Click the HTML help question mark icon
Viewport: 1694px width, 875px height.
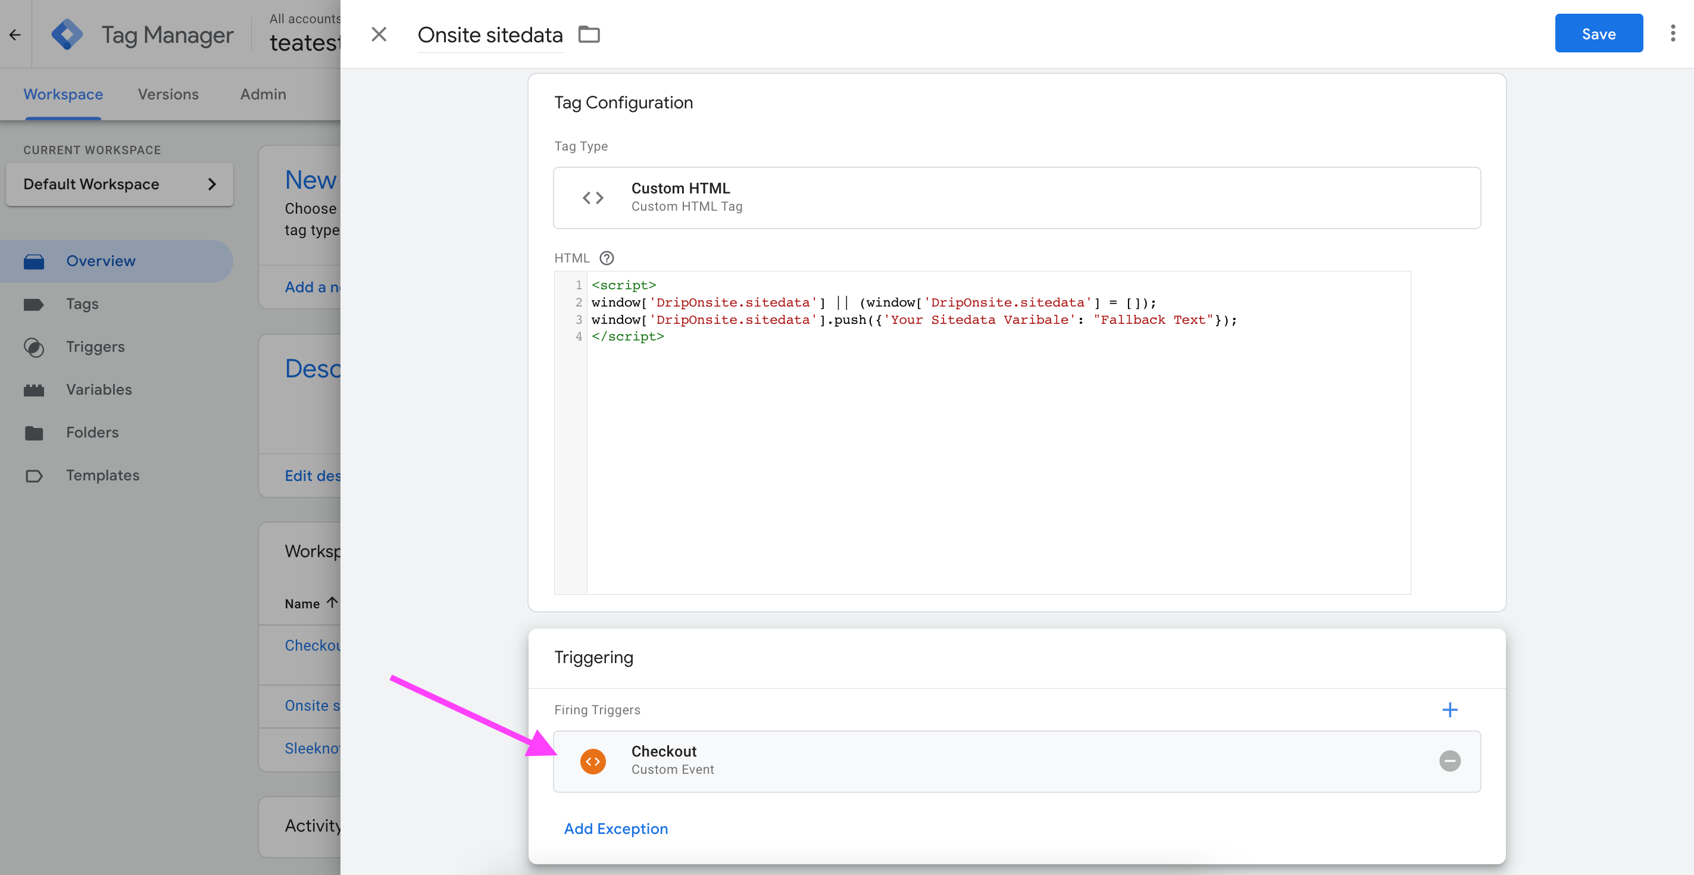pyautogui.click(x=607, y=258)
